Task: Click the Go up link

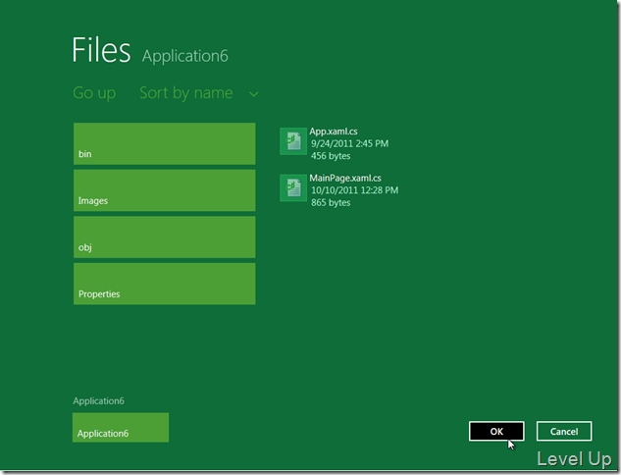Action: 94,93
